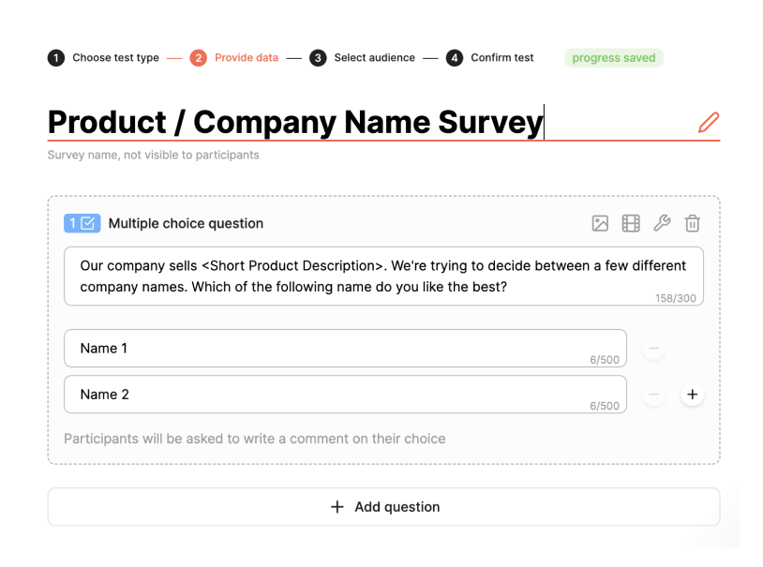The height and width of the screenshot is (567, 763).
Task: Add a video to the question
Action: tap(631, 223)
